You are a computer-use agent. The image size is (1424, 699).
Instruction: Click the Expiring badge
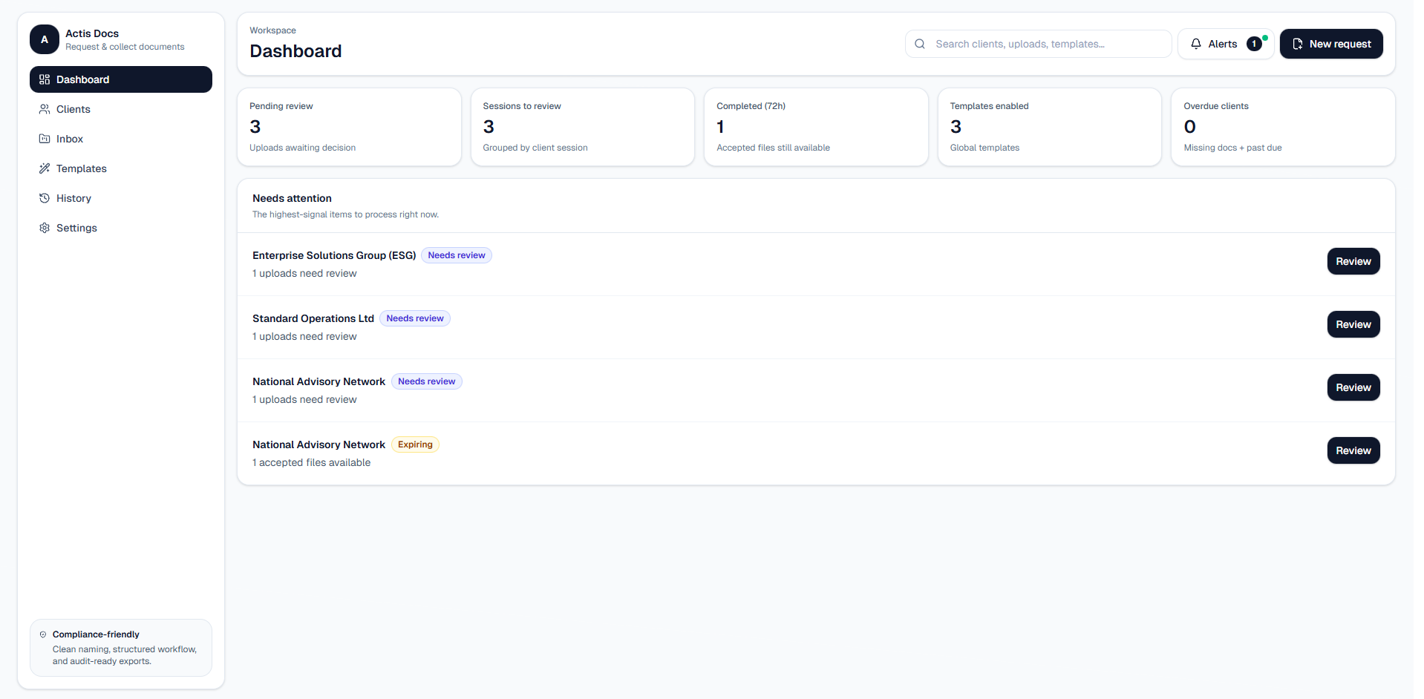coord(414,444)
